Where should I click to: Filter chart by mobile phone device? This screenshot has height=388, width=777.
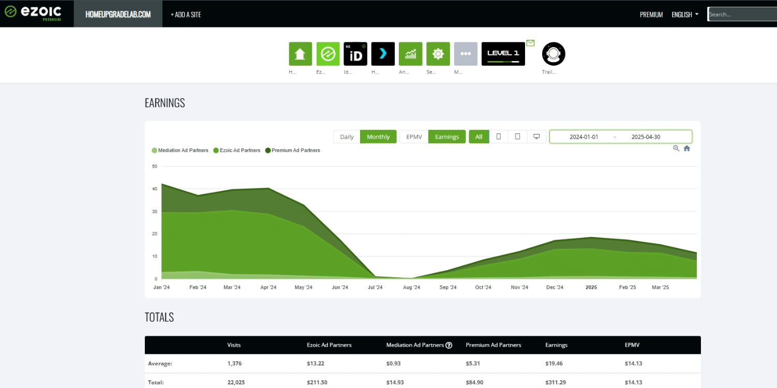point(499,137)
